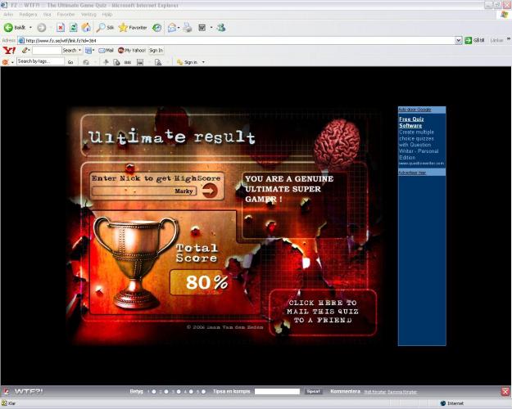Open Favoriter star in toolbar
The image size is (512, 409).
(133, 27)
